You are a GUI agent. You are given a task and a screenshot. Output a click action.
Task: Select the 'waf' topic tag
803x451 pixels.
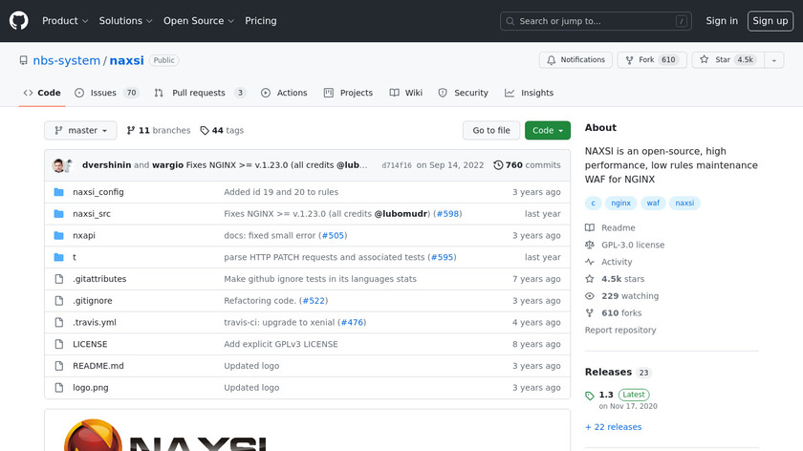click(x=653, y=204)
